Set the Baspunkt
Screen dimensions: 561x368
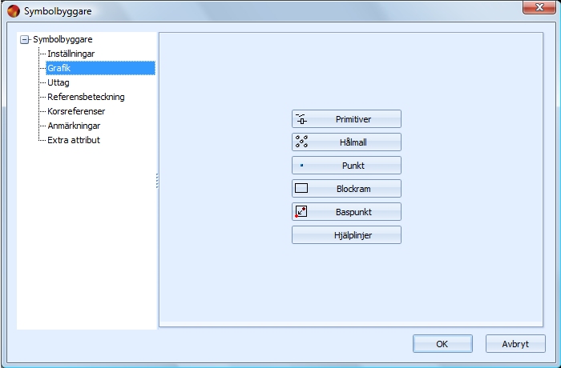(x=346, y=212)
